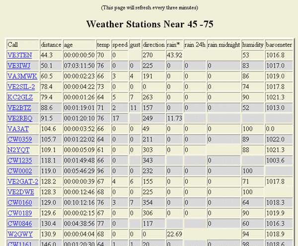Click the N2YQT call sign
This screenshot has height=246, width=298.
coord(18,150)
